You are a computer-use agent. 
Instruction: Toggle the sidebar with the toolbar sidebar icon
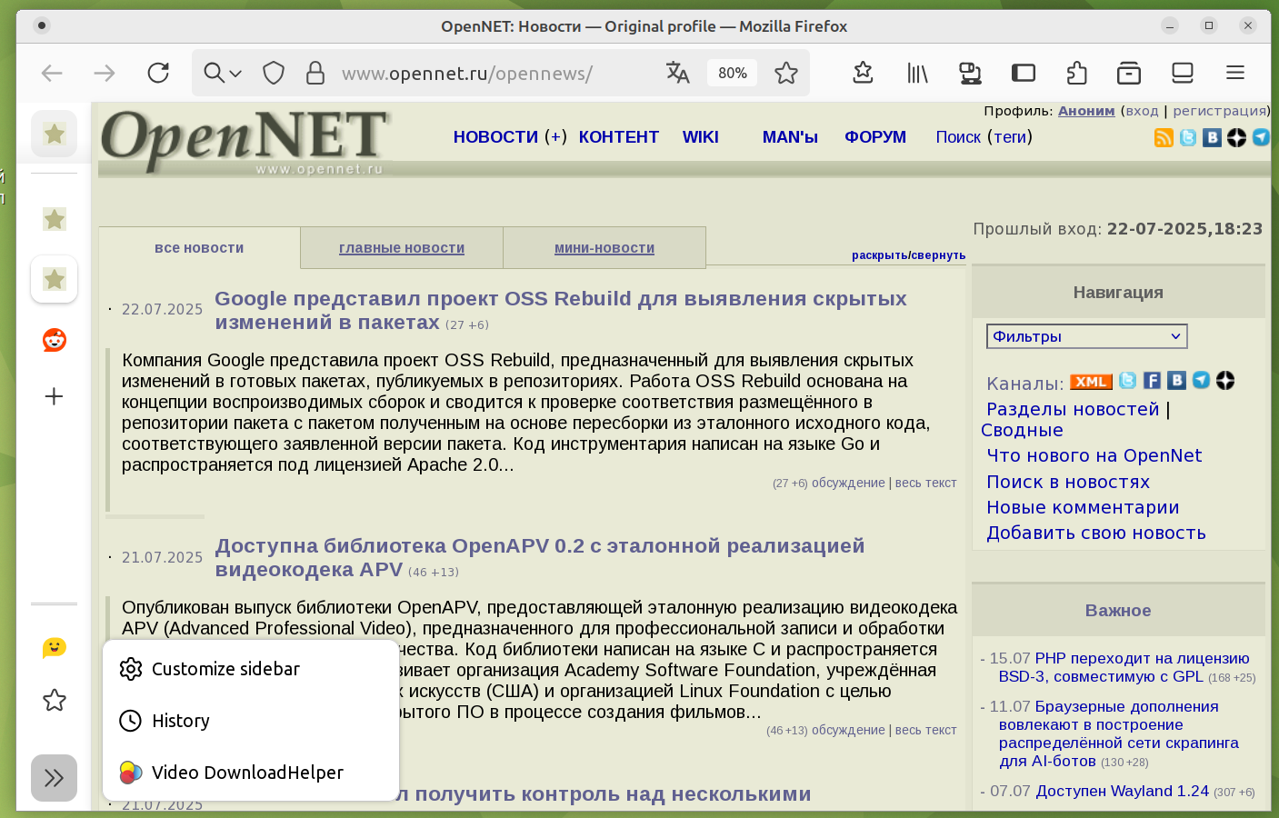[1024, 73]
